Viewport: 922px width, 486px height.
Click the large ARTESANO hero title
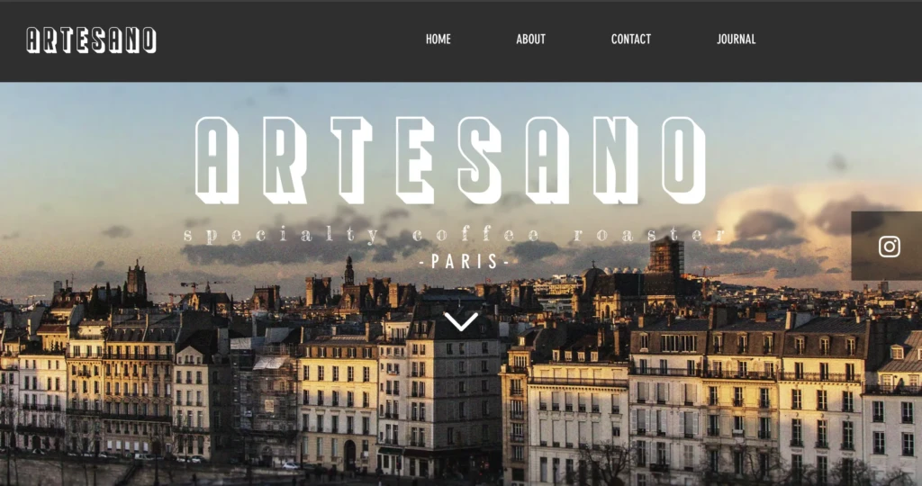pyautogui.click(x=450, y=160)
